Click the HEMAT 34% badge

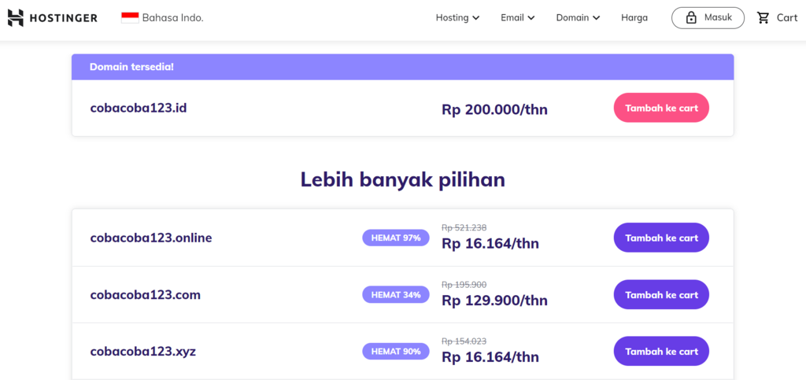click(396, 295)
